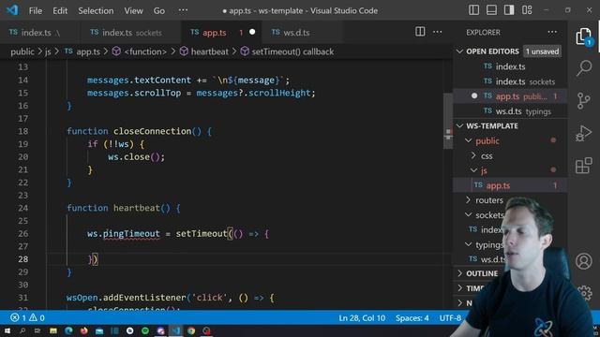
Task: Click the VS Code logo icon
Action: [x=12, y=10]
